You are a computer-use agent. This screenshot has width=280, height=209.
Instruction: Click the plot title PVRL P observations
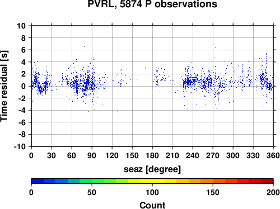click(152, 4)
